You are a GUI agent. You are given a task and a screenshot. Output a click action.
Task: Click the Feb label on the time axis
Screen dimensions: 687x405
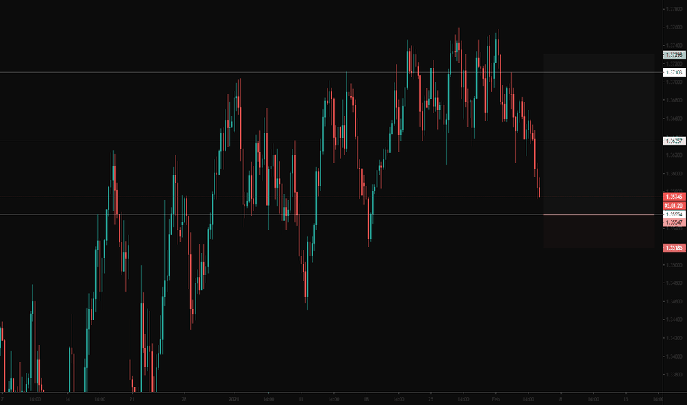pos(495,399)
